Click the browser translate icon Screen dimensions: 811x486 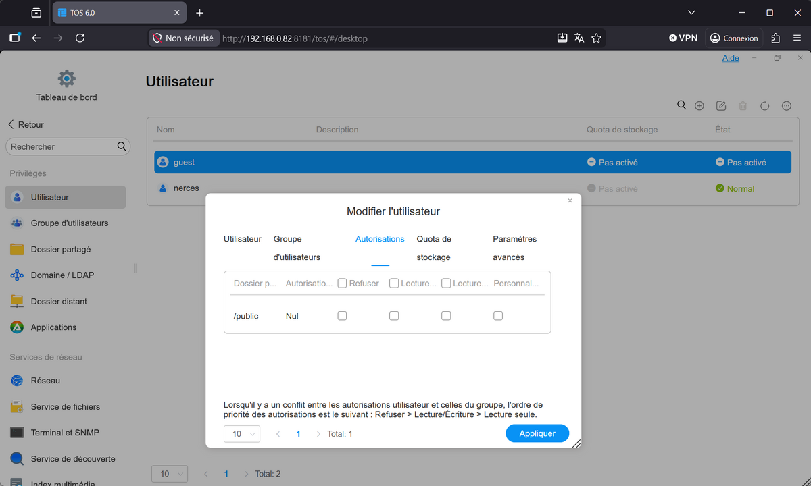tap(579, 38)
